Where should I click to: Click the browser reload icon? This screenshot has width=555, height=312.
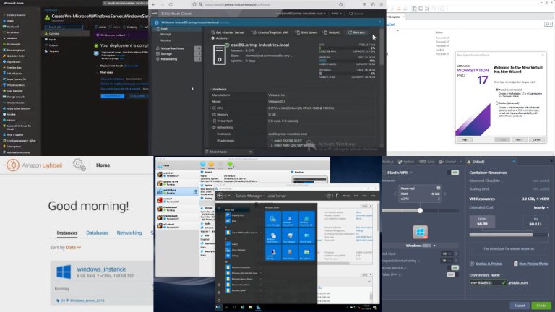[x=171, y=4]
